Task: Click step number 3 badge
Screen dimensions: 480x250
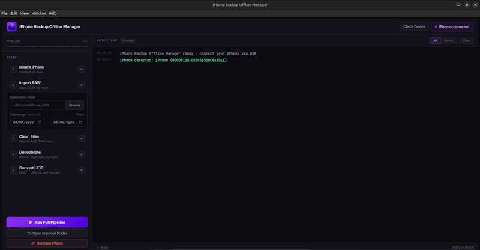Action: (13, 139)
